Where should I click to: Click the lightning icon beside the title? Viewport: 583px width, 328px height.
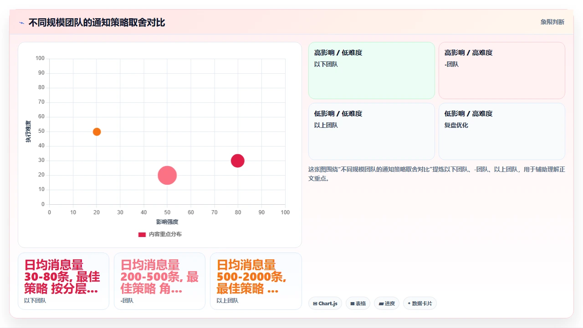(21, 22)
